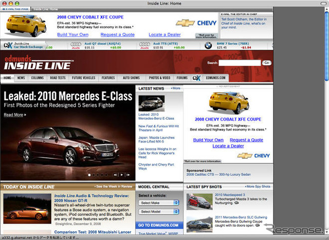Open the Select Make dropdown
Screen dimensions: 329x240
(159, 203)
